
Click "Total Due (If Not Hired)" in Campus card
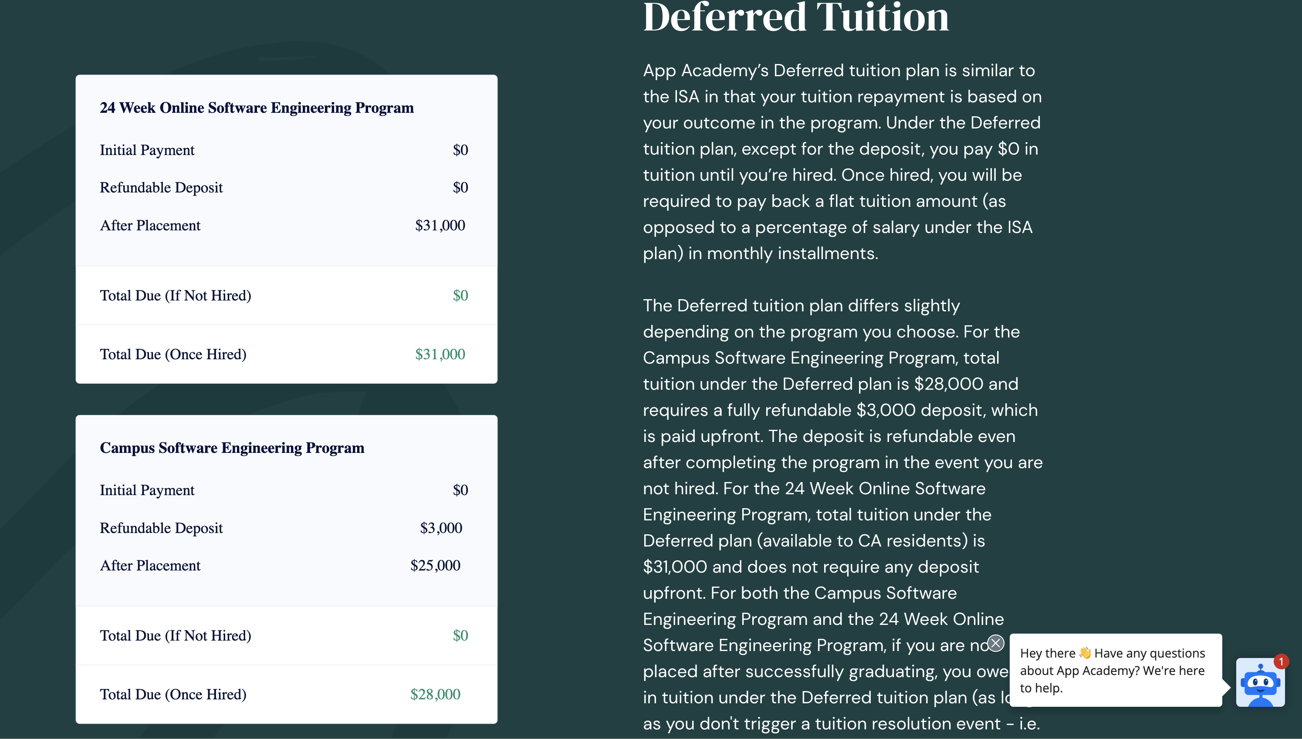click(175, 635)
